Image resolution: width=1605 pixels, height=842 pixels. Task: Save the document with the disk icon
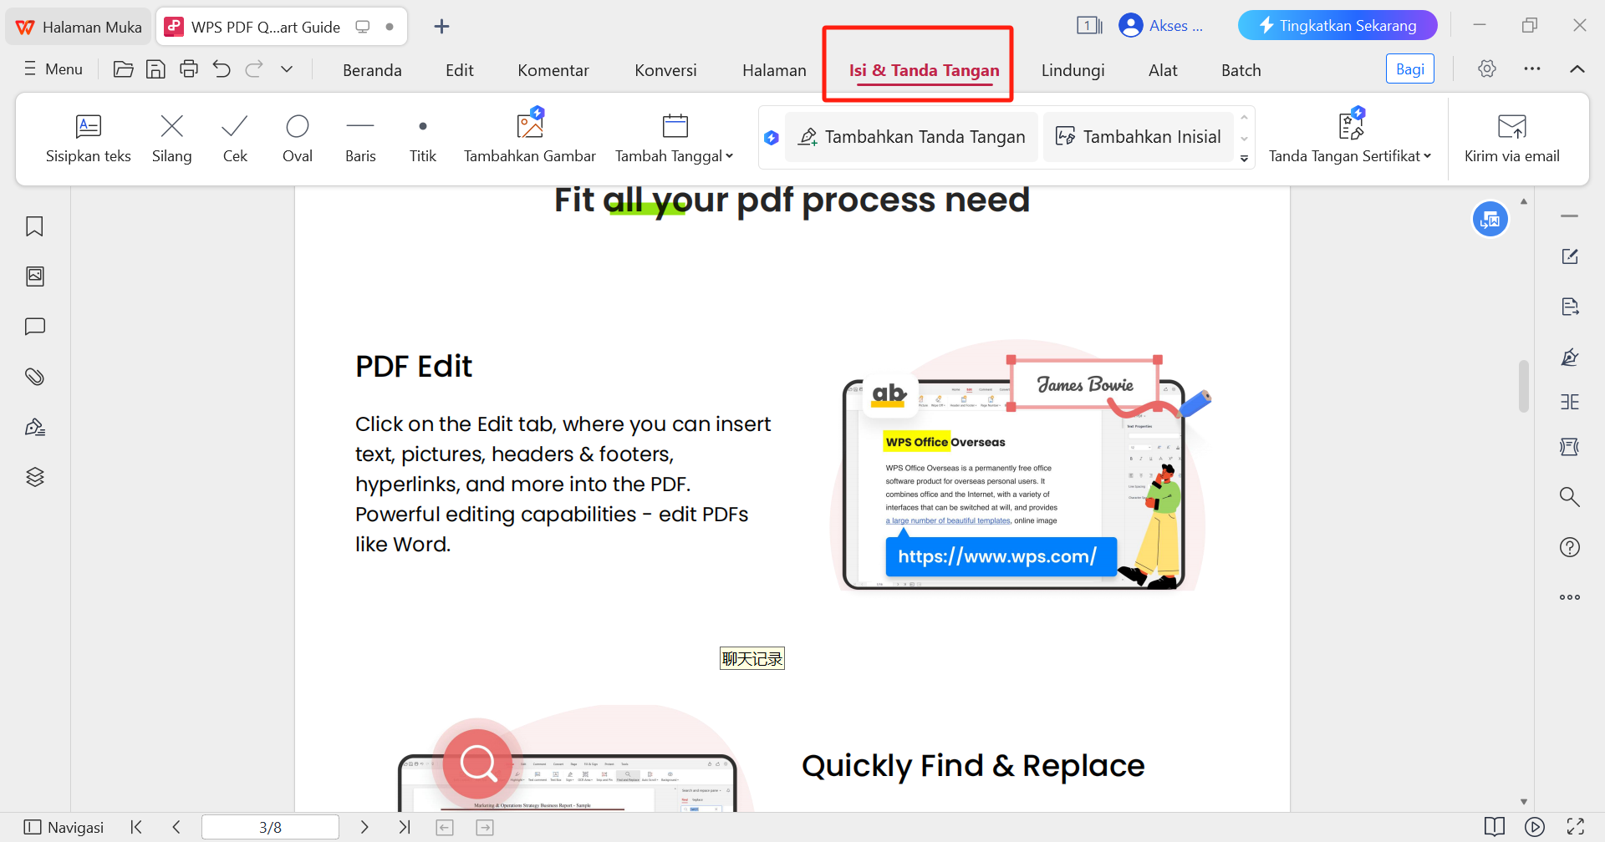click(x=155, y=69)
